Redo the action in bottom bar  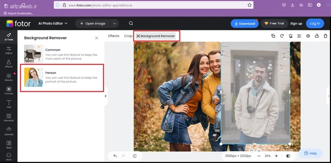(123, 156)
